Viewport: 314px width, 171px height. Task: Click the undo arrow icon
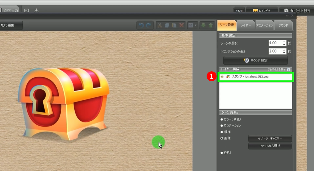[x=141, y=25]
